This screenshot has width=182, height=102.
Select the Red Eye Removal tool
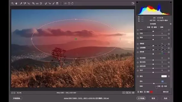pos(50,3)
